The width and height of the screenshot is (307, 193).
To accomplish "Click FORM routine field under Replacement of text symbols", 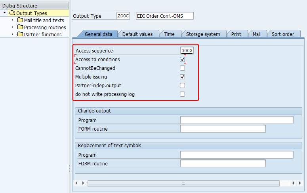I will click(x=223, y=163).
